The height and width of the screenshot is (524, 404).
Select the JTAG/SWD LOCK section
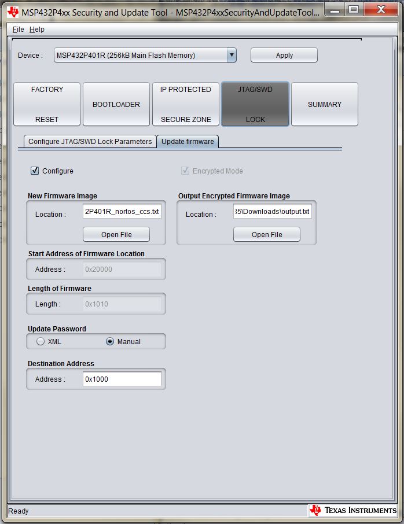[255, 104]
